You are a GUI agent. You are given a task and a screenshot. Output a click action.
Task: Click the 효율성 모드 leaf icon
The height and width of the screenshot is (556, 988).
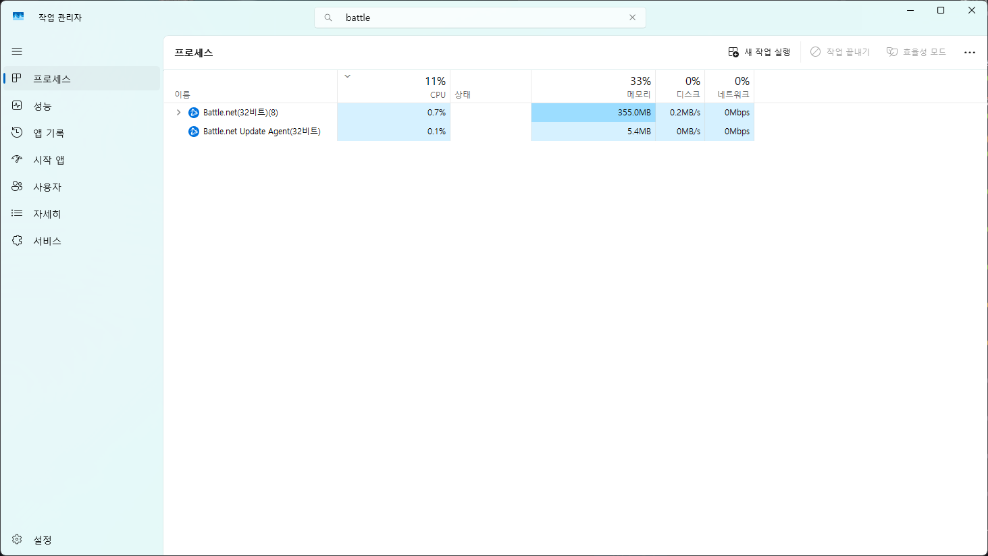click(892, 52)
